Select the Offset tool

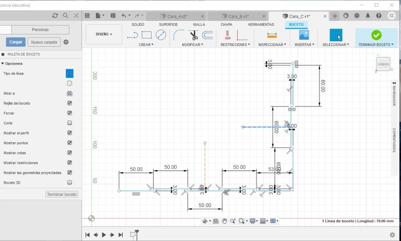pyautogui.click(x=208, y=35)
